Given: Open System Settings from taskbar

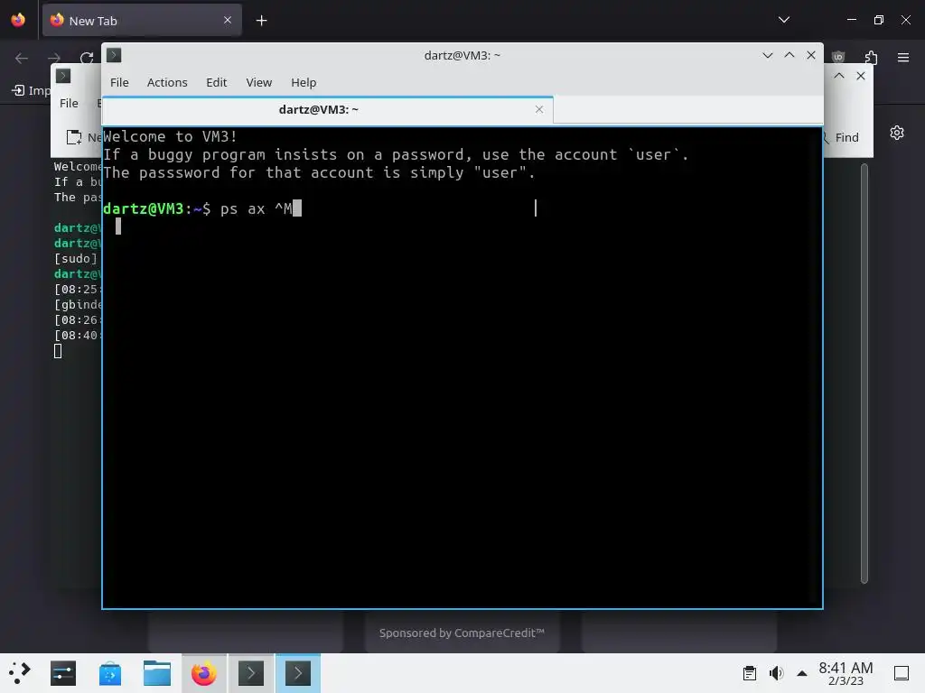Looking at the screenshot, I should (x=63, y=673).
